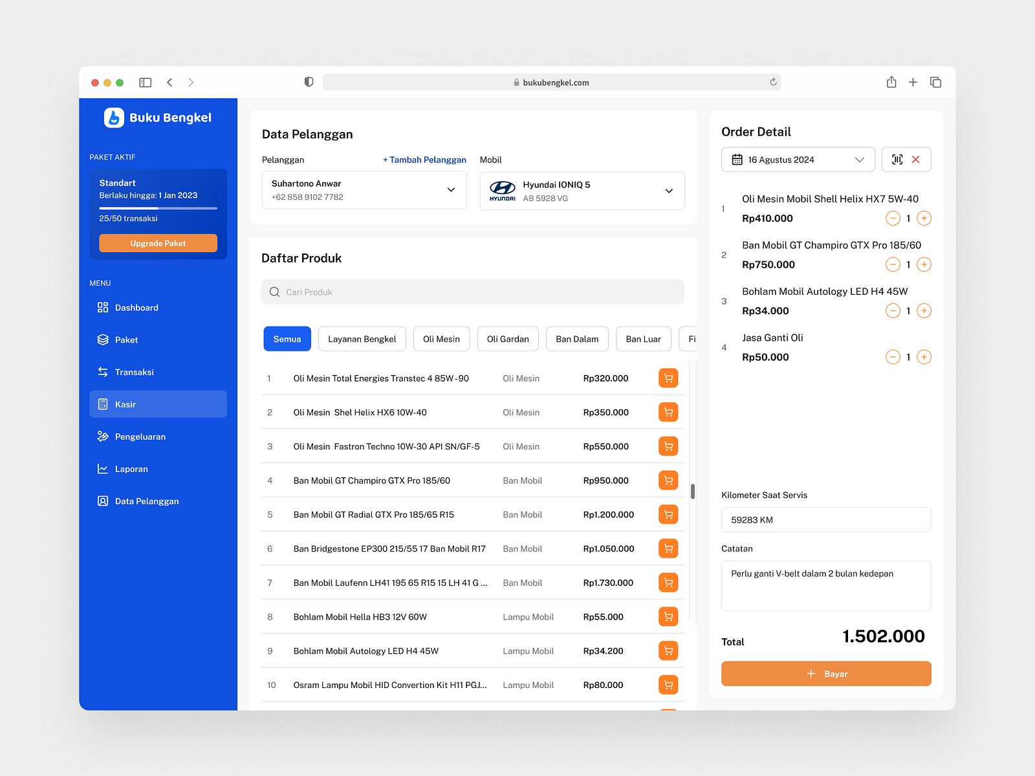Open the Dashboard from the sidebar

point(136,307)
